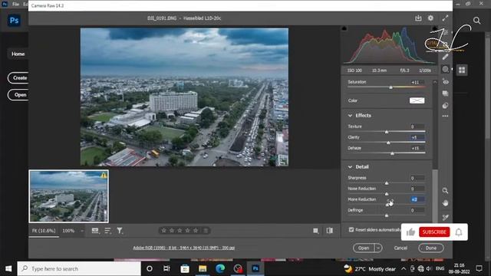Viewport: 491px width, 276px height.
Task: Open Camera Raw preferences gear
Action: [430, 18]
